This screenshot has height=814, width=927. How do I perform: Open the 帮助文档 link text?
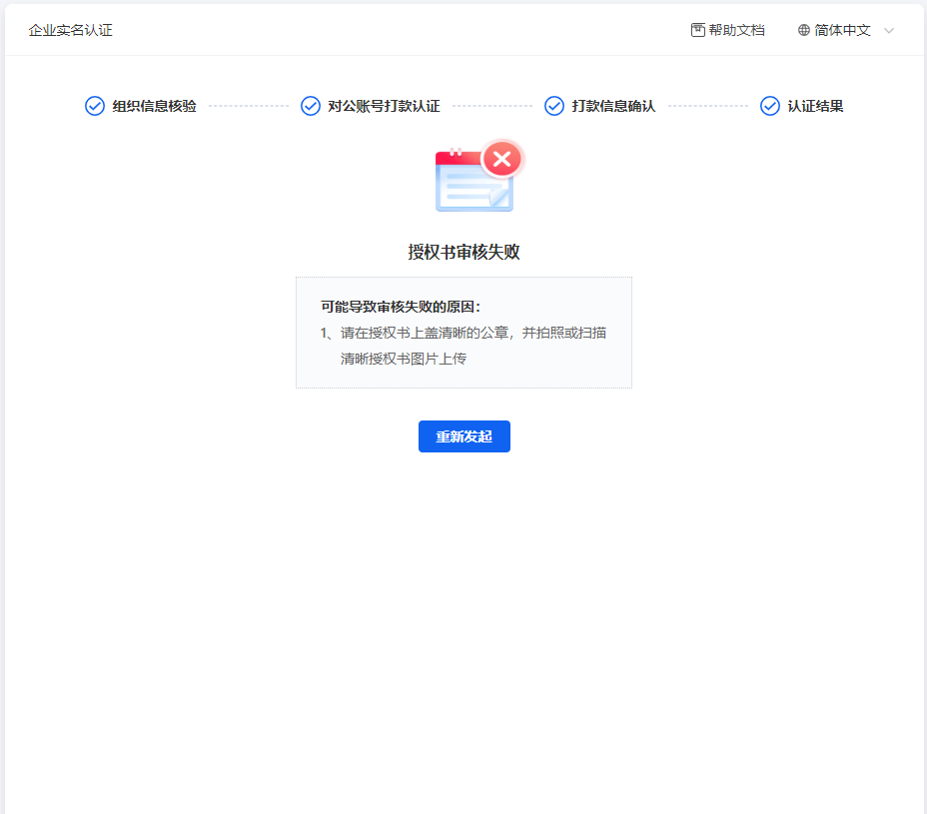pos(736,30)
